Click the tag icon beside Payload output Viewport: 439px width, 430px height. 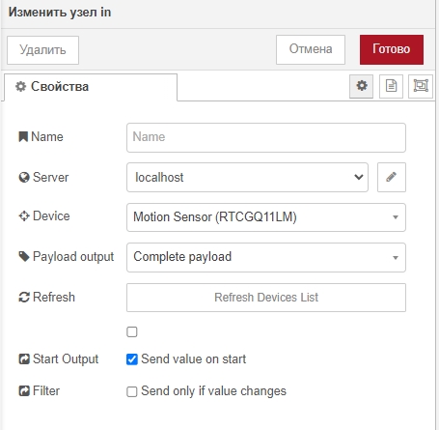[24, 257]
